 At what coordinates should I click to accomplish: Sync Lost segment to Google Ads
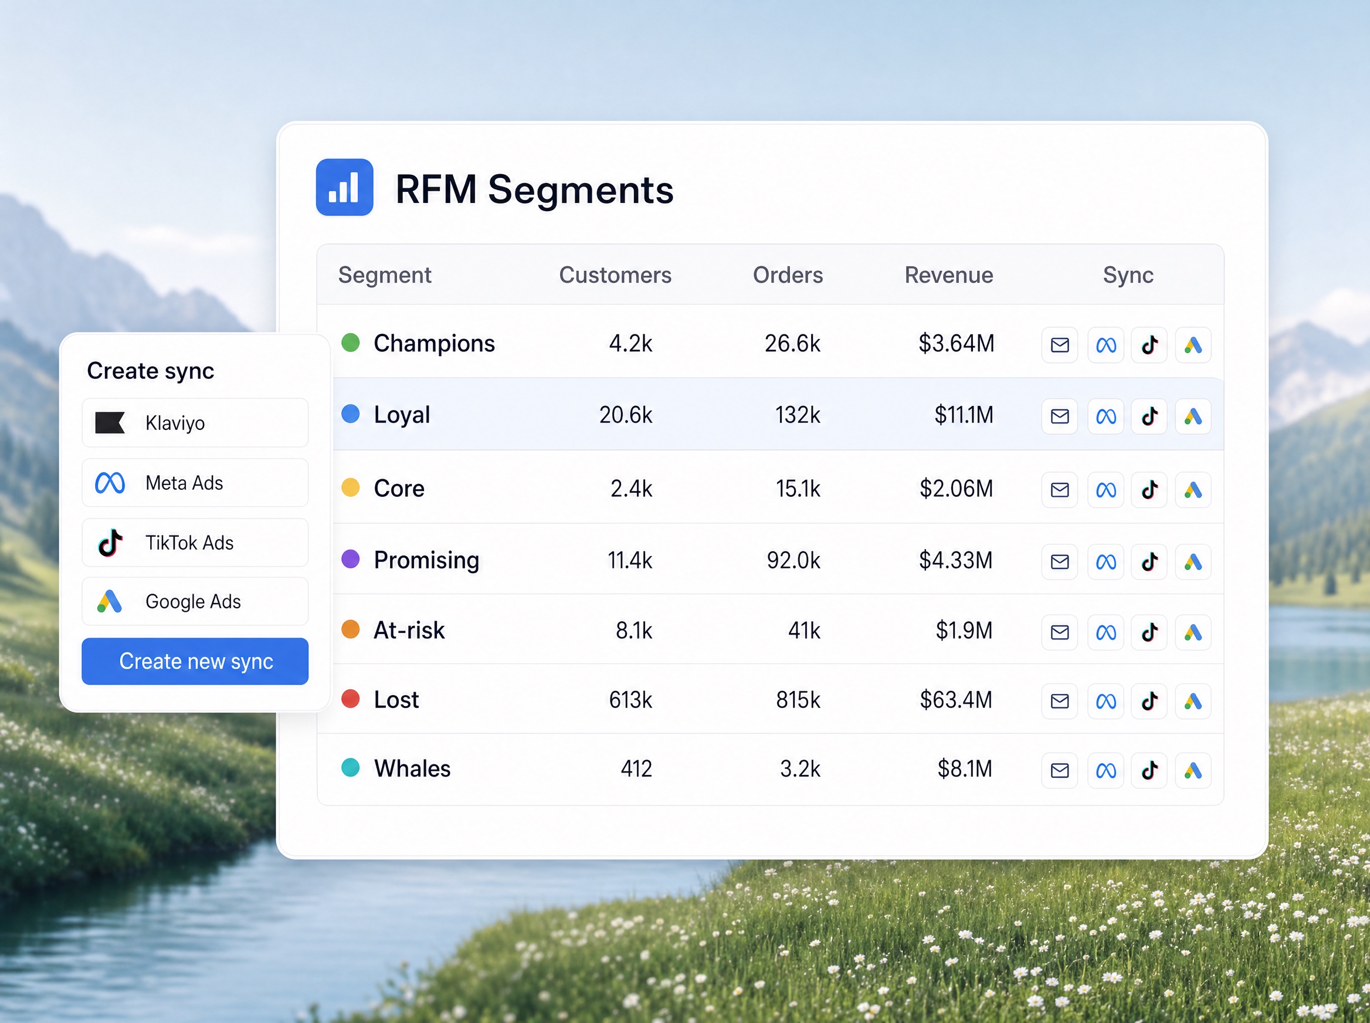(1193, 701)
